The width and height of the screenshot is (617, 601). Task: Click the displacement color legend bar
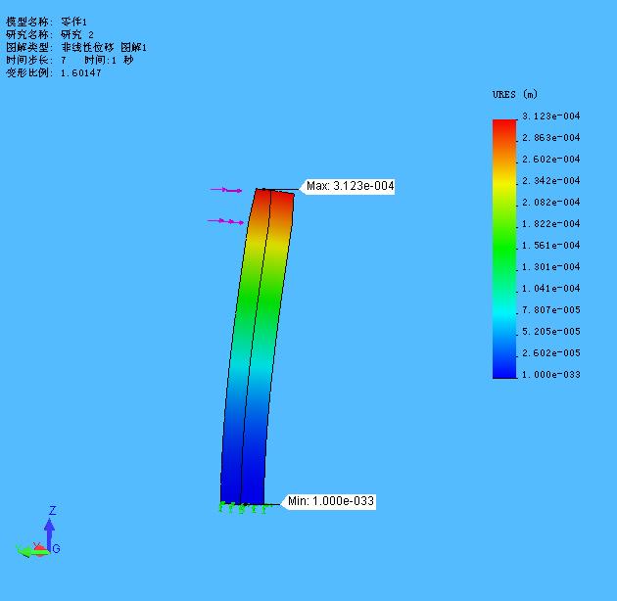(504, 249)
